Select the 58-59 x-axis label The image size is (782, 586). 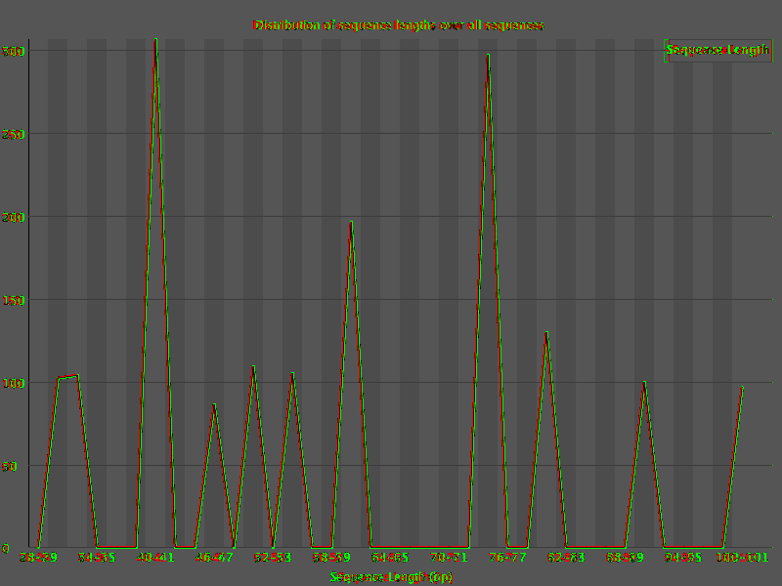(331, 557)
